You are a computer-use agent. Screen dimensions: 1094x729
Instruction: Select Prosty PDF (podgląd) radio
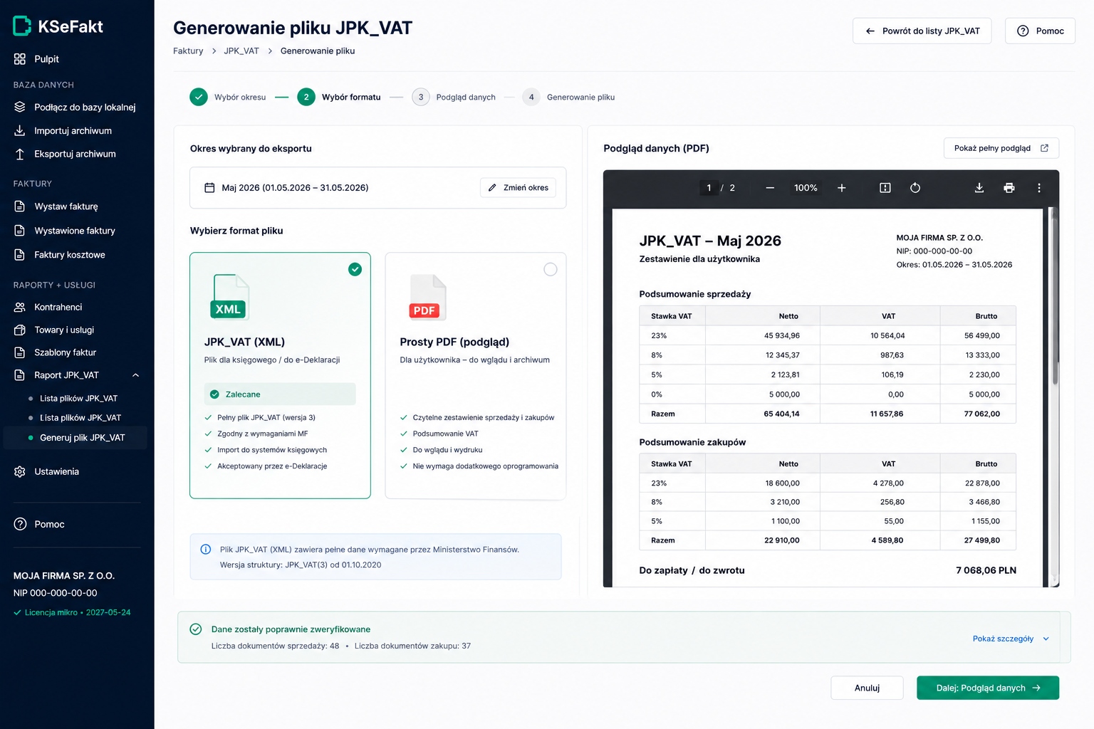tap(551, 269)
